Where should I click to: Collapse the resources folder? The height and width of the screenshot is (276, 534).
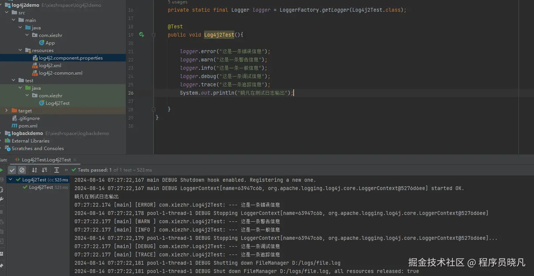tap(20, 50)
